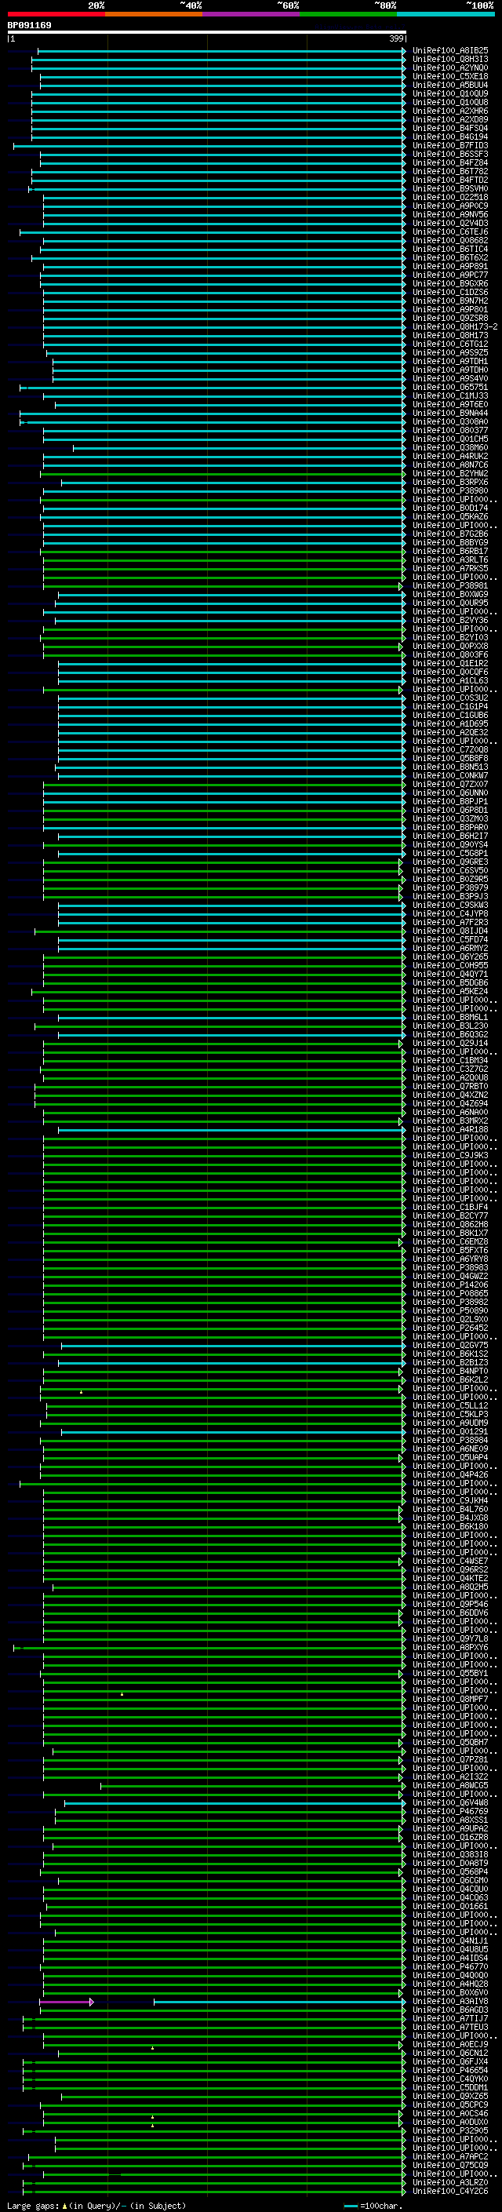Select the label UniRef100_Q7RBT0
This screenshot has width=502, height=2212.
[x=450, y=1086]
